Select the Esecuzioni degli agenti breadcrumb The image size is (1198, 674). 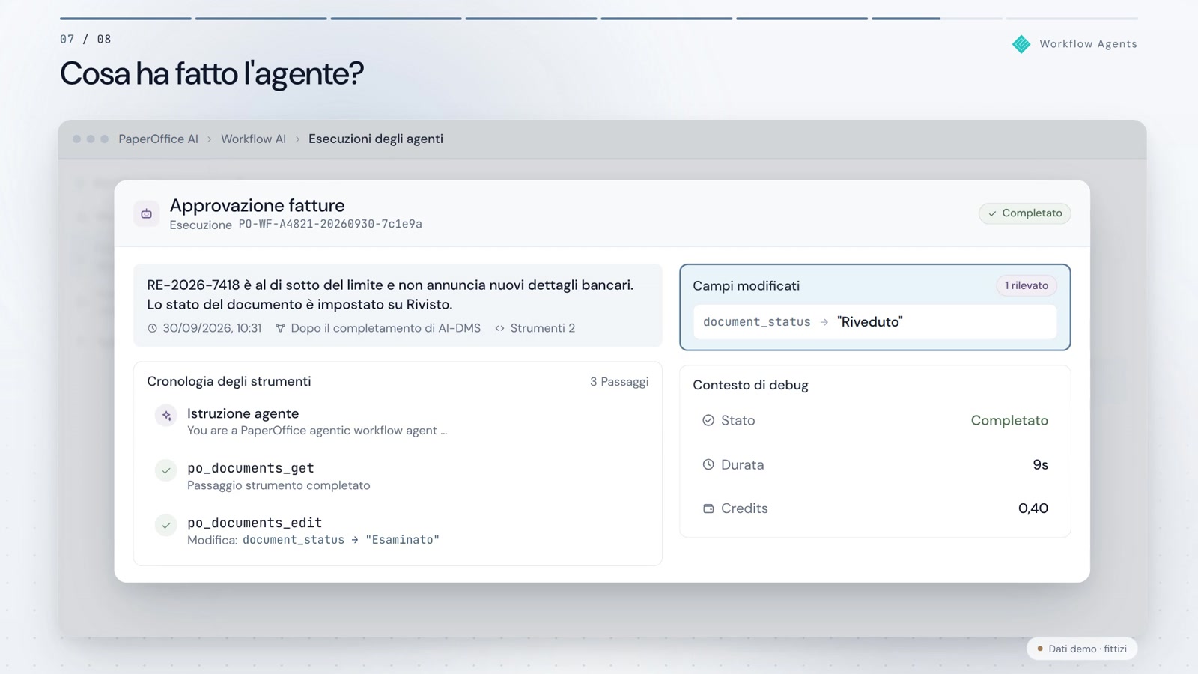tap(376, 139)
